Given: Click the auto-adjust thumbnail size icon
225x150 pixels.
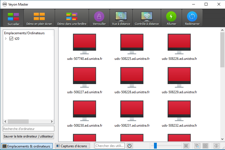Looking at the screenshot, I should coord(186,146).
